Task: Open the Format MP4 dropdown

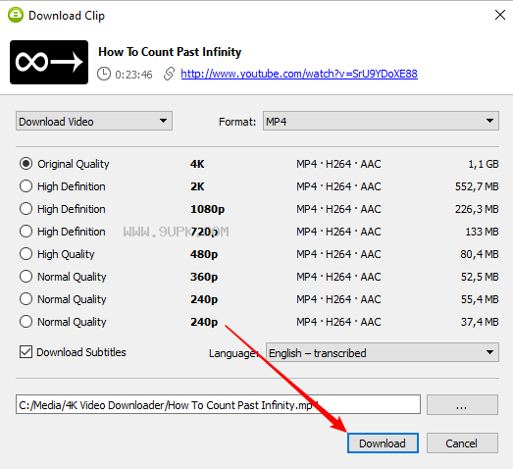Action: click(x=381, y=121)
